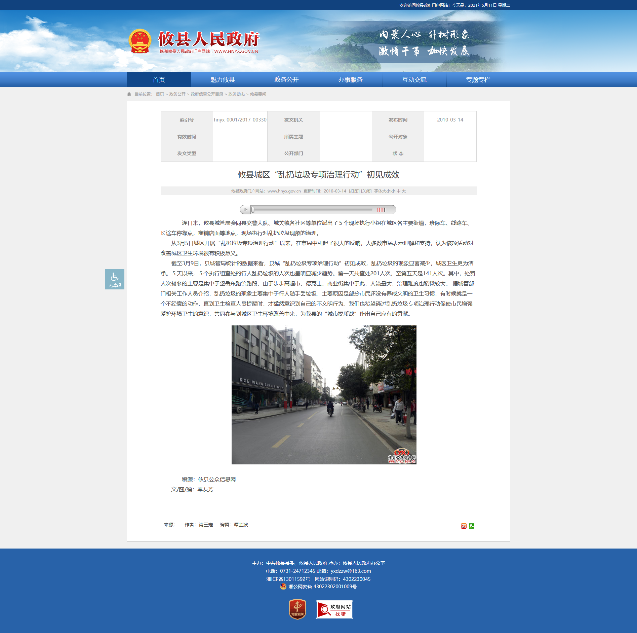
Task: Click the national emblem logo
Action: click(x=140, y=41)
